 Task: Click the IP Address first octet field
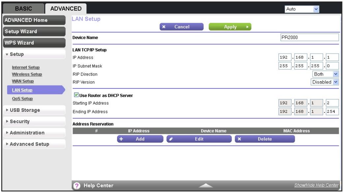click(x=285, y=57)
